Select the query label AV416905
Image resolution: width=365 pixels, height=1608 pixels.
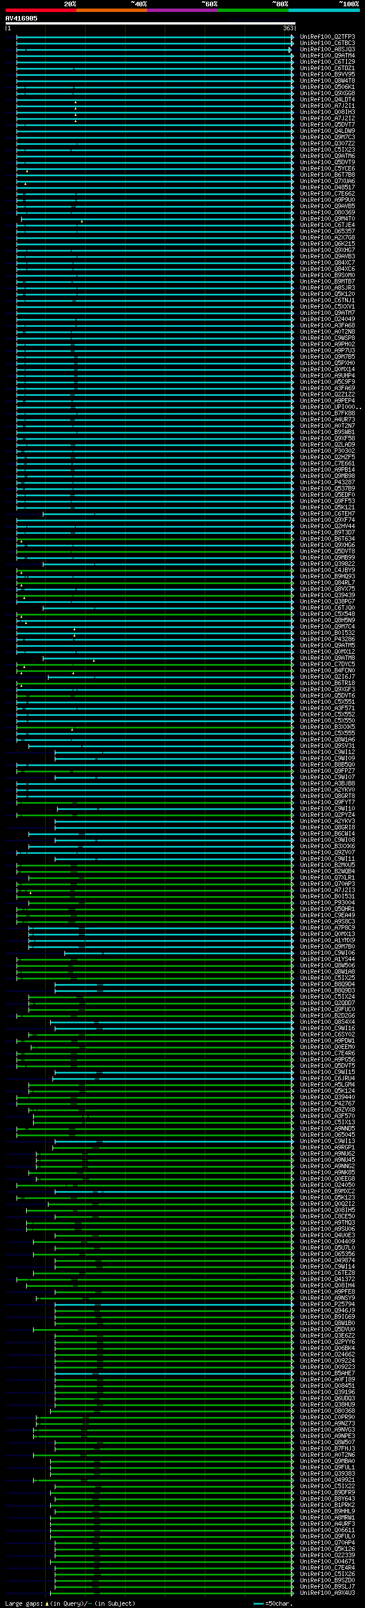21,18
